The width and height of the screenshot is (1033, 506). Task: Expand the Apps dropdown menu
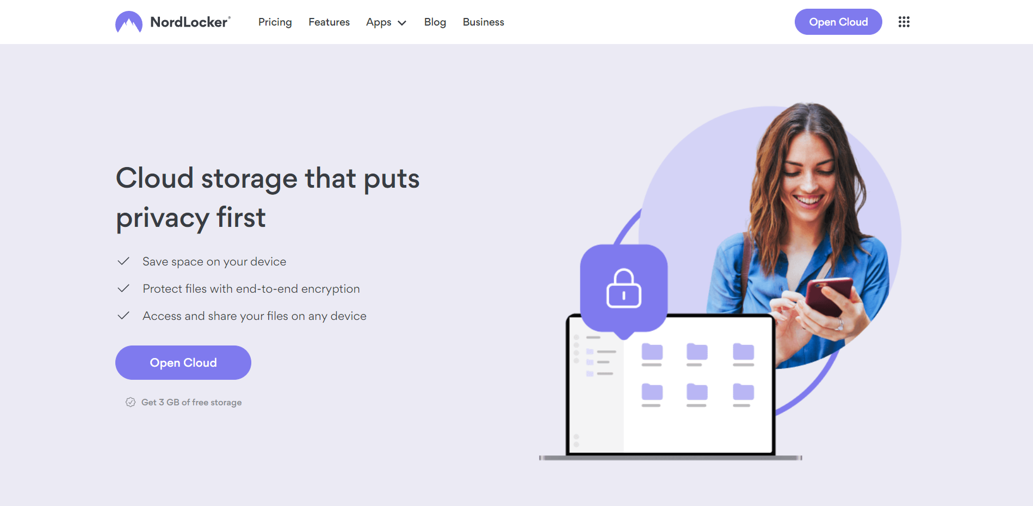(379, 22)
